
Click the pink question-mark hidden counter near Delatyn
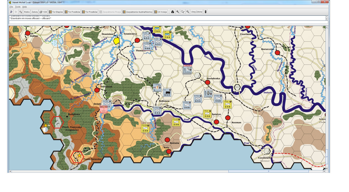104,109
